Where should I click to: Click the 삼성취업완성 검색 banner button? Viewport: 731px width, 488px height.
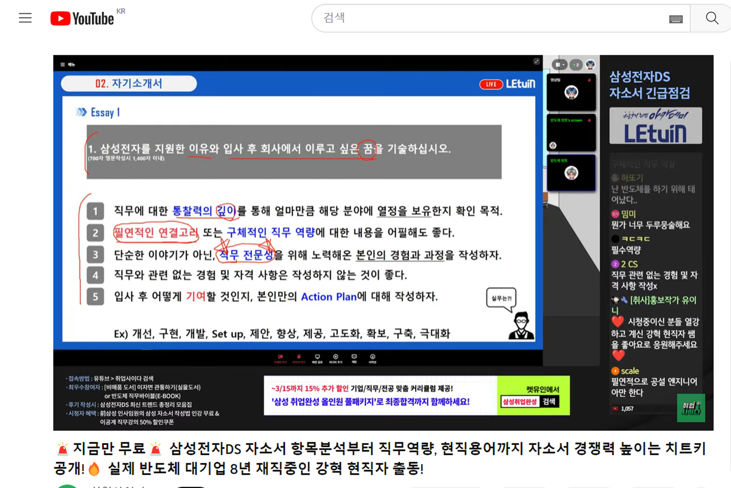pyautogui.click(x=530, y=402)
